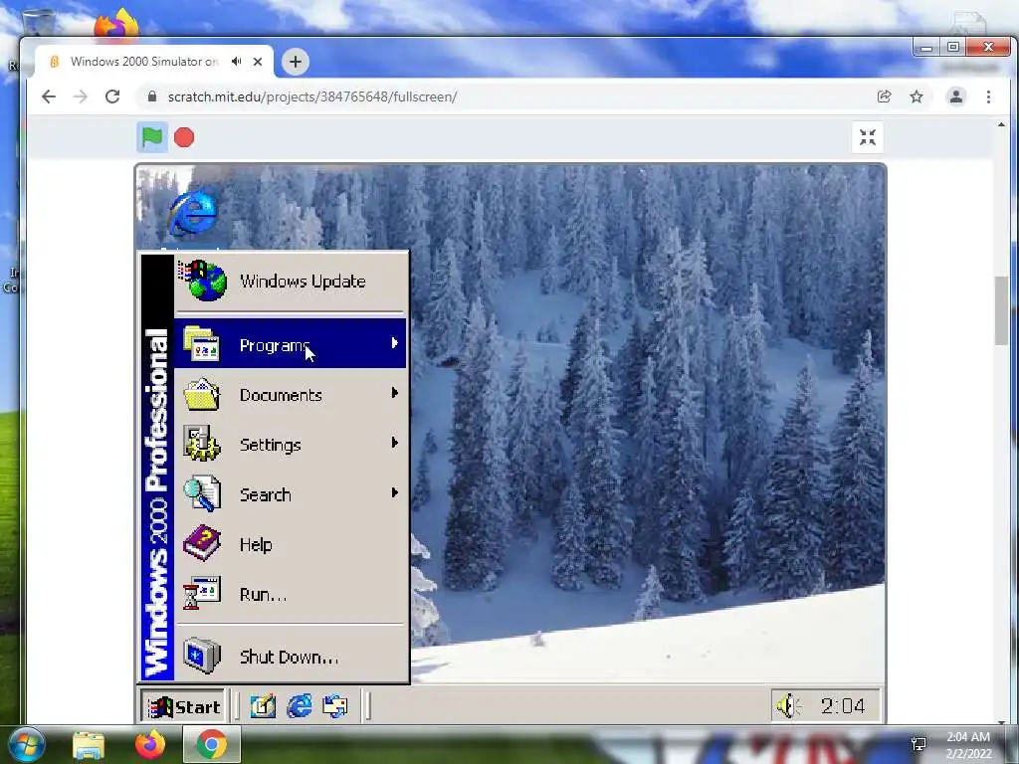1019x764 pixels.
Task: Click the Chrome forward arrow
Action: click(81, 96)
